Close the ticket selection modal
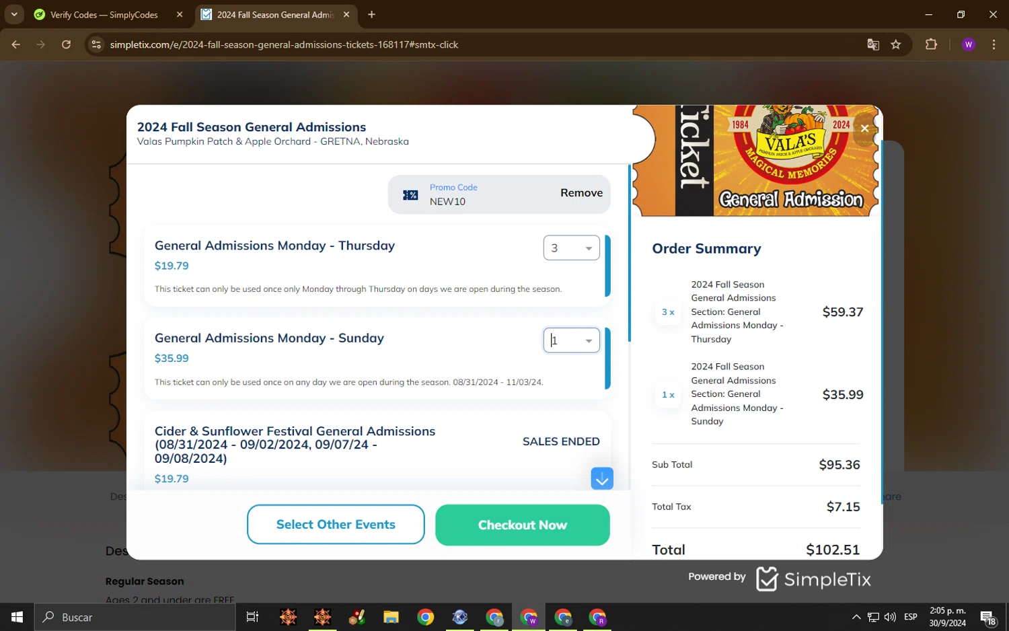This screenshot has width=1009, height=631. point(864,128)
